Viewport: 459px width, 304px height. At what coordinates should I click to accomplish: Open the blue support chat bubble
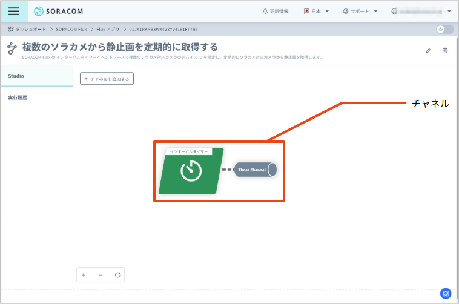pos(446,293)
